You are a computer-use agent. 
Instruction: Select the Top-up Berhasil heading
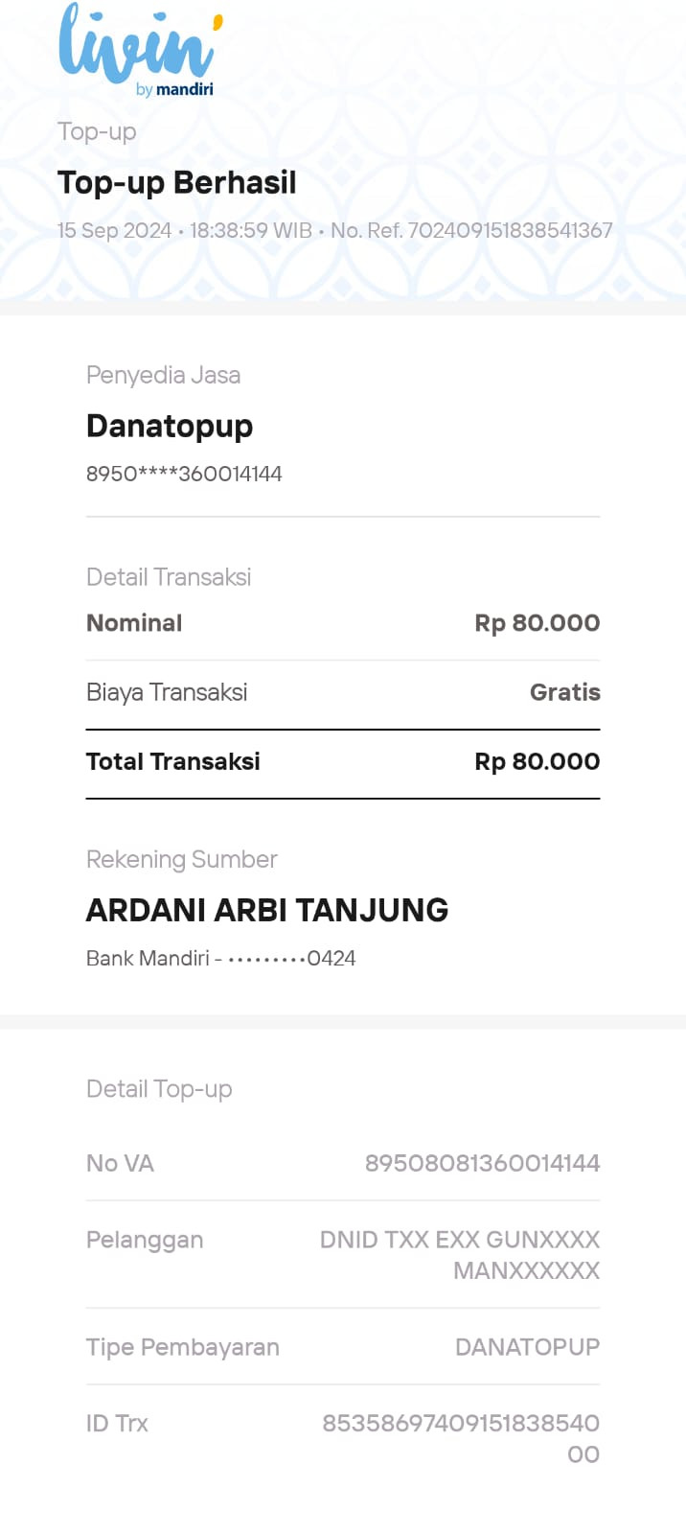pyautogui.click(x=177, y=182)
